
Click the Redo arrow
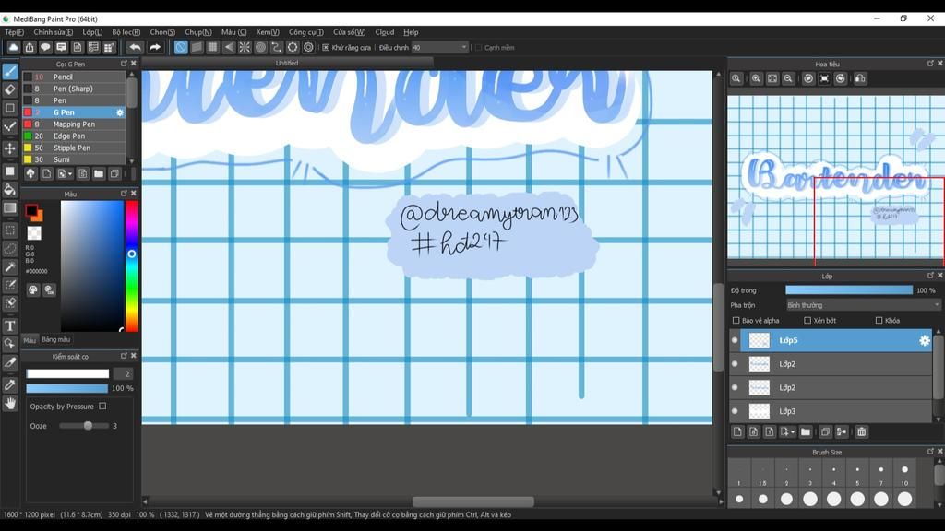pos(155,48)
